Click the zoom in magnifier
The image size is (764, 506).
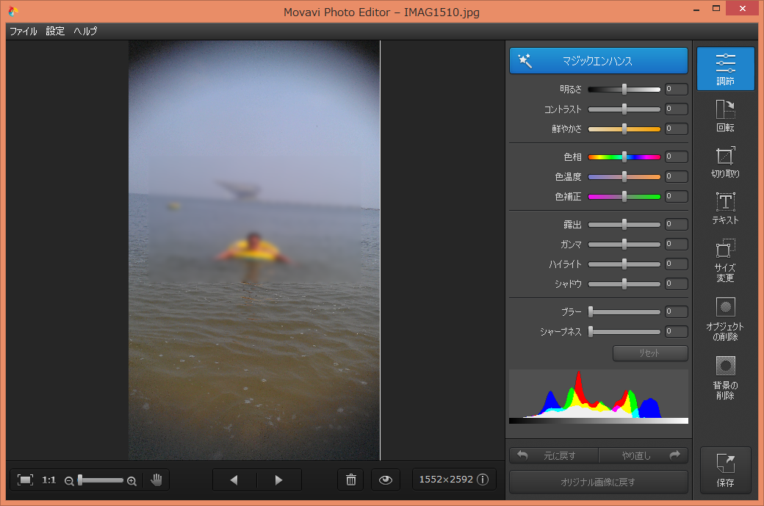(x=131, y=481)
